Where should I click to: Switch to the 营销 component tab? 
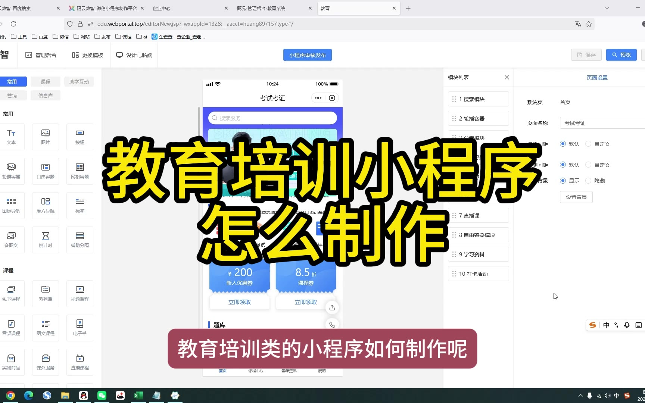(x=12, y=96)
